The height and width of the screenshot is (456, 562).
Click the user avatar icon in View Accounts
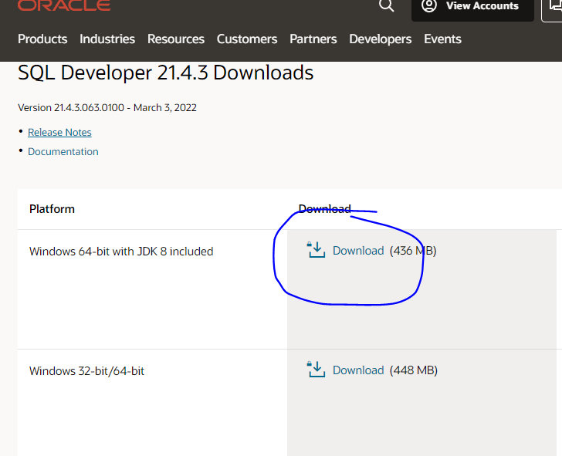429,5
